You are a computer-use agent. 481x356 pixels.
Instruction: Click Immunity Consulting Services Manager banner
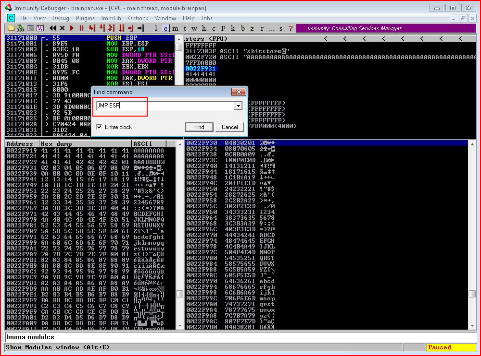point(386,28)
